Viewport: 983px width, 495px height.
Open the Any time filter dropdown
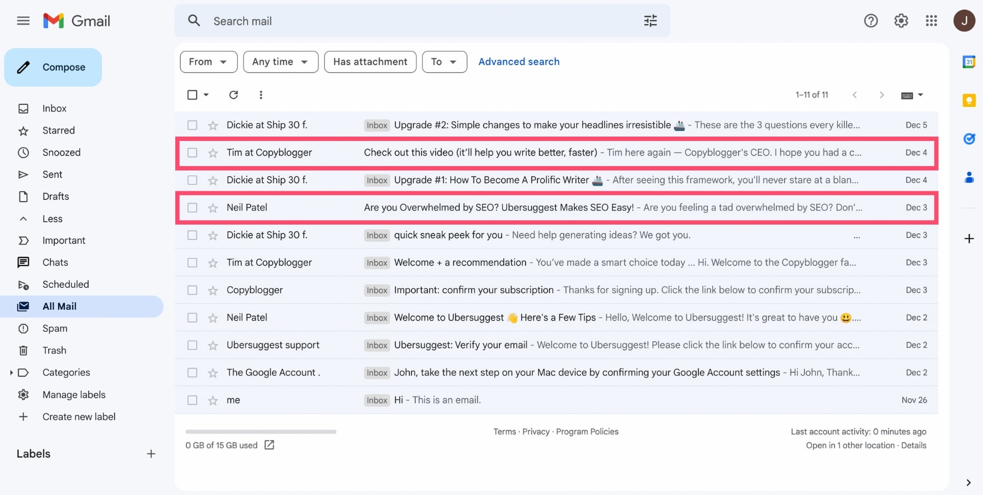[x=280, y=62]
